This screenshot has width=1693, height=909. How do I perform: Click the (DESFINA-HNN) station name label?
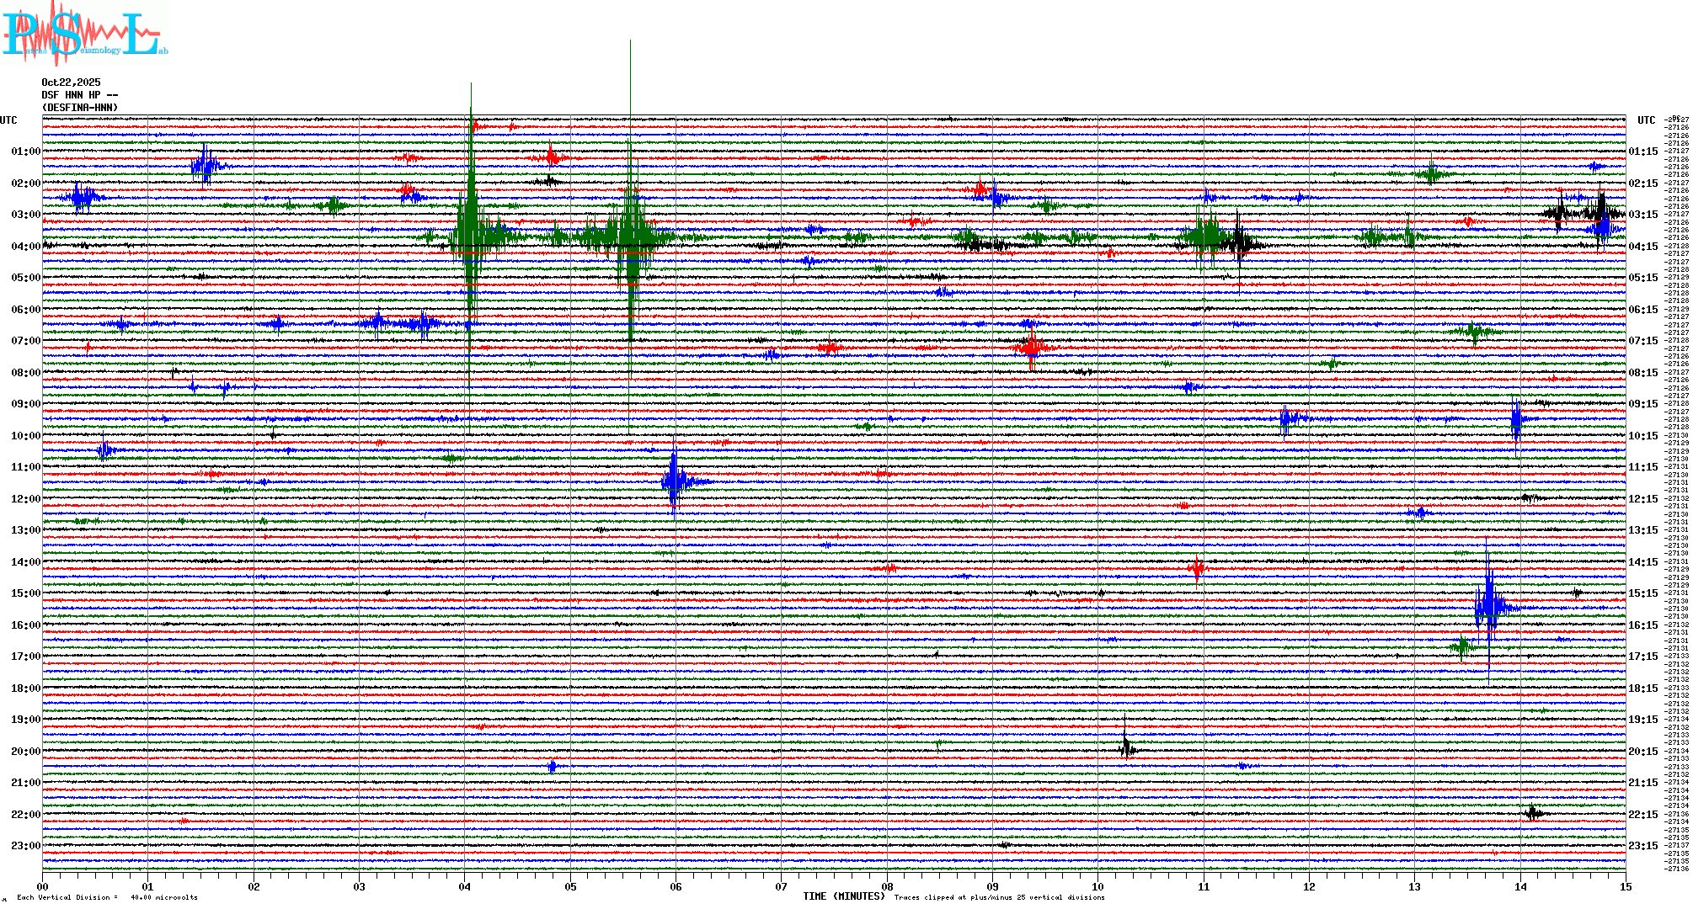click(x=80, y=108)
